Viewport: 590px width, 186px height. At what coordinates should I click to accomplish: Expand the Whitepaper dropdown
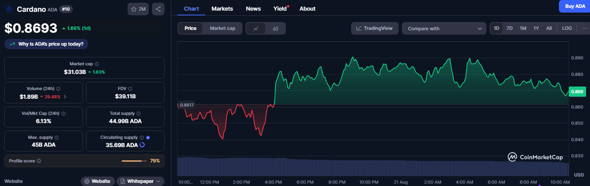[141, 181]
